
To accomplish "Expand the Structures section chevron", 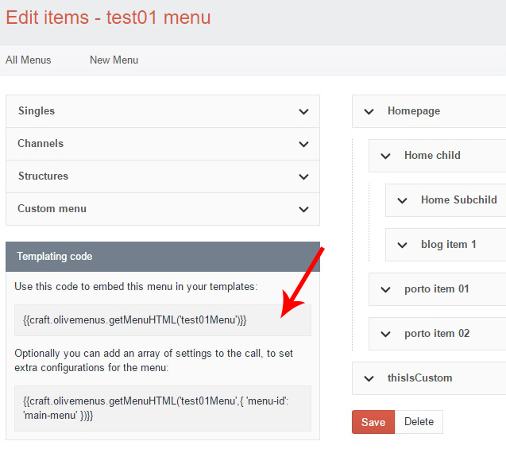I will click(x=303, y=177).
